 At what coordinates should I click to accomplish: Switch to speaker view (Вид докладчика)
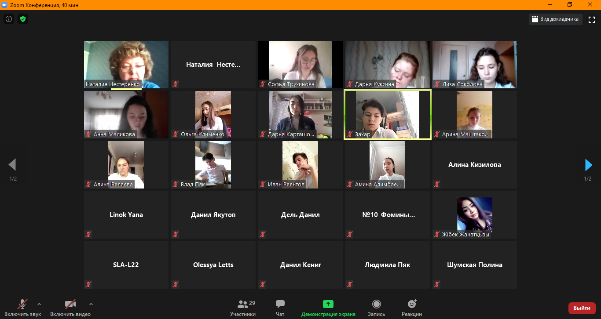556,19
